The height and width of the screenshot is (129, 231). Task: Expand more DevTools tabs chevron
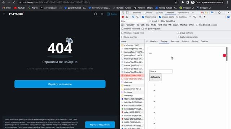[x=193, y=13]
